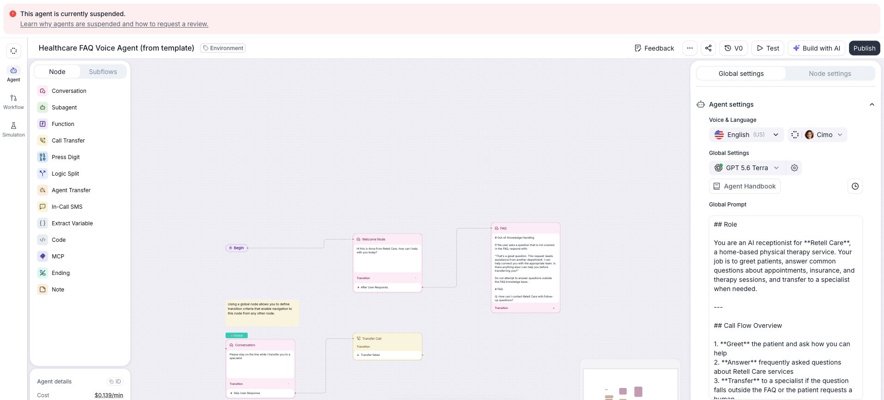Select the Ending node icon
The height and width of the screenshot is (400, 884).
[x=42, y=273]
